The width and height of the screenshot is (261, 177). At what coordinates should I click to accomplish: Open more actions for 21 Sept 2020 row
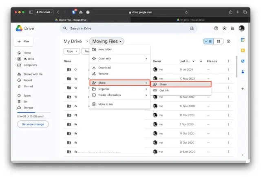pyautogui.click(x=228, y=152)
